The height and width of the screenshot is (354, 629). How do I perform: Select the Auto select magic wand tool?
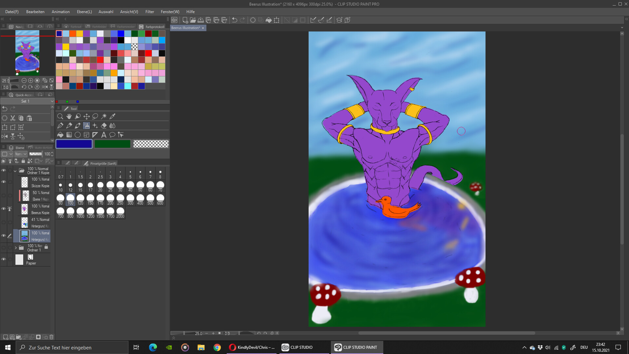click(104, 116)
